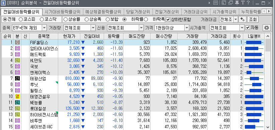Switch to the 거래대금상위 tab

click(x=196, y=12)
